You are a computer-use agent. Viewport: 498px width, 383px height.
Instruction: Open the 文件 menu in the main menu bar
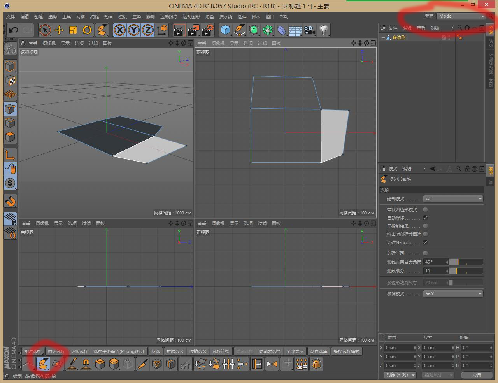point(11,17)
